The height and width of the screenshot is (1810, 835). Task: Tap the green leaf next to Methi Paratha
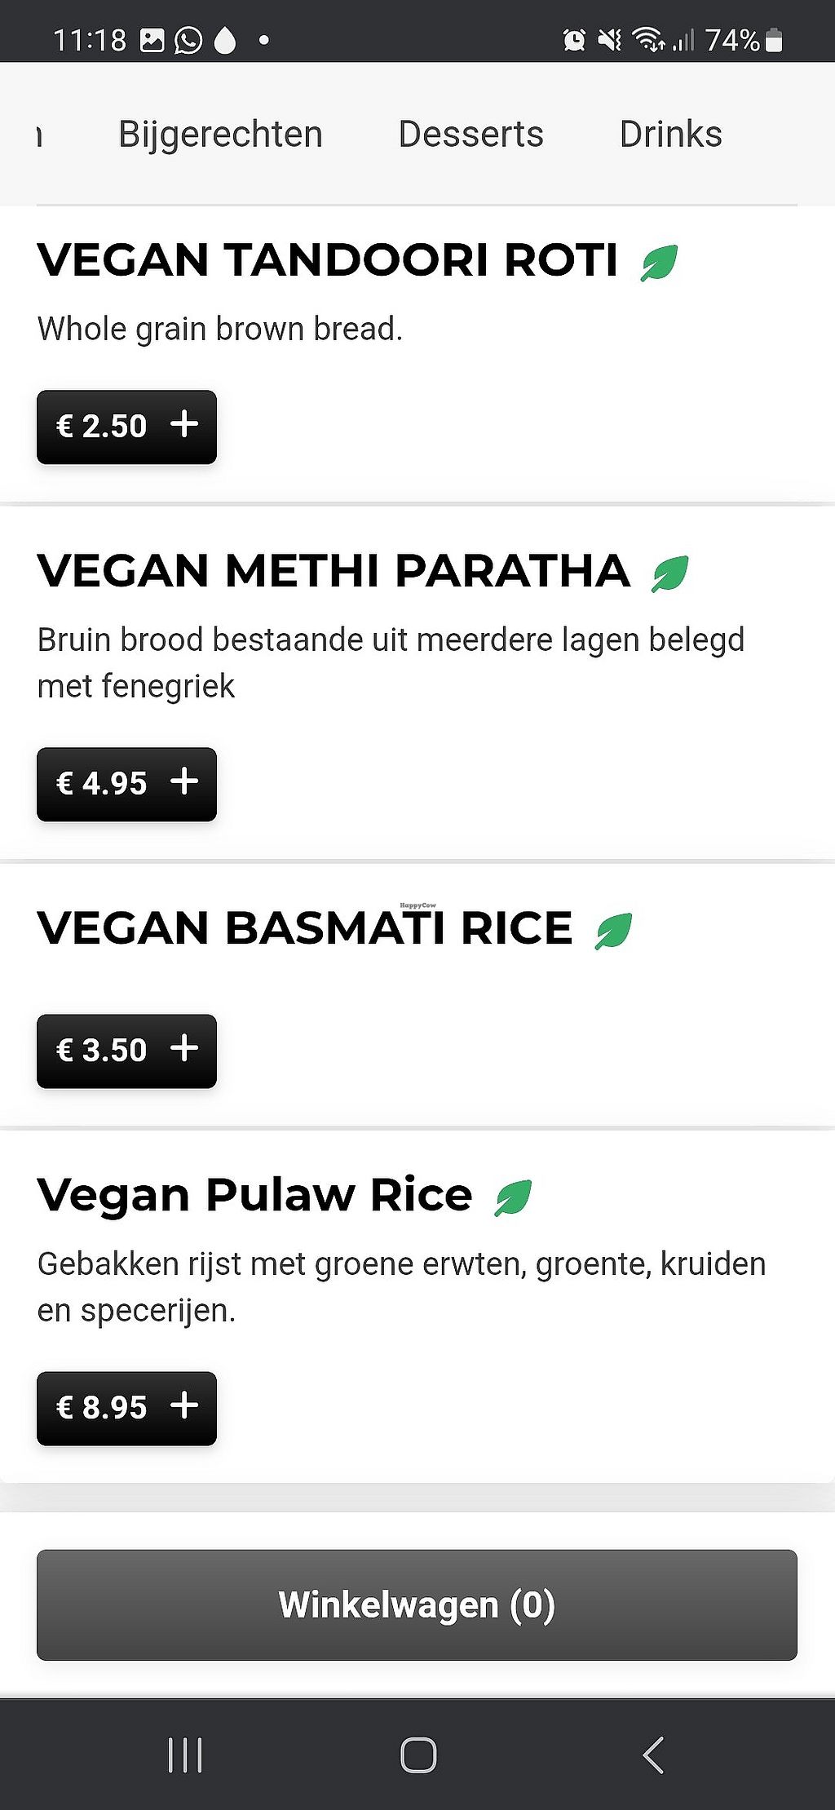[x=669, y=573]
